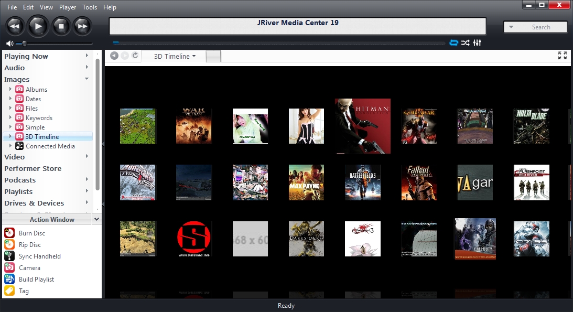Screen dimensions: 573x312
Task: Choose Rip Disc action
Action: (29, 245)
